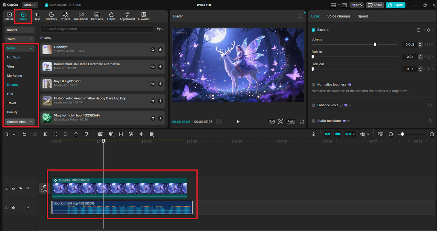This screenshot has width=440, height=232.
Task: Click the Volume value stepper
Action: (420, 45)
